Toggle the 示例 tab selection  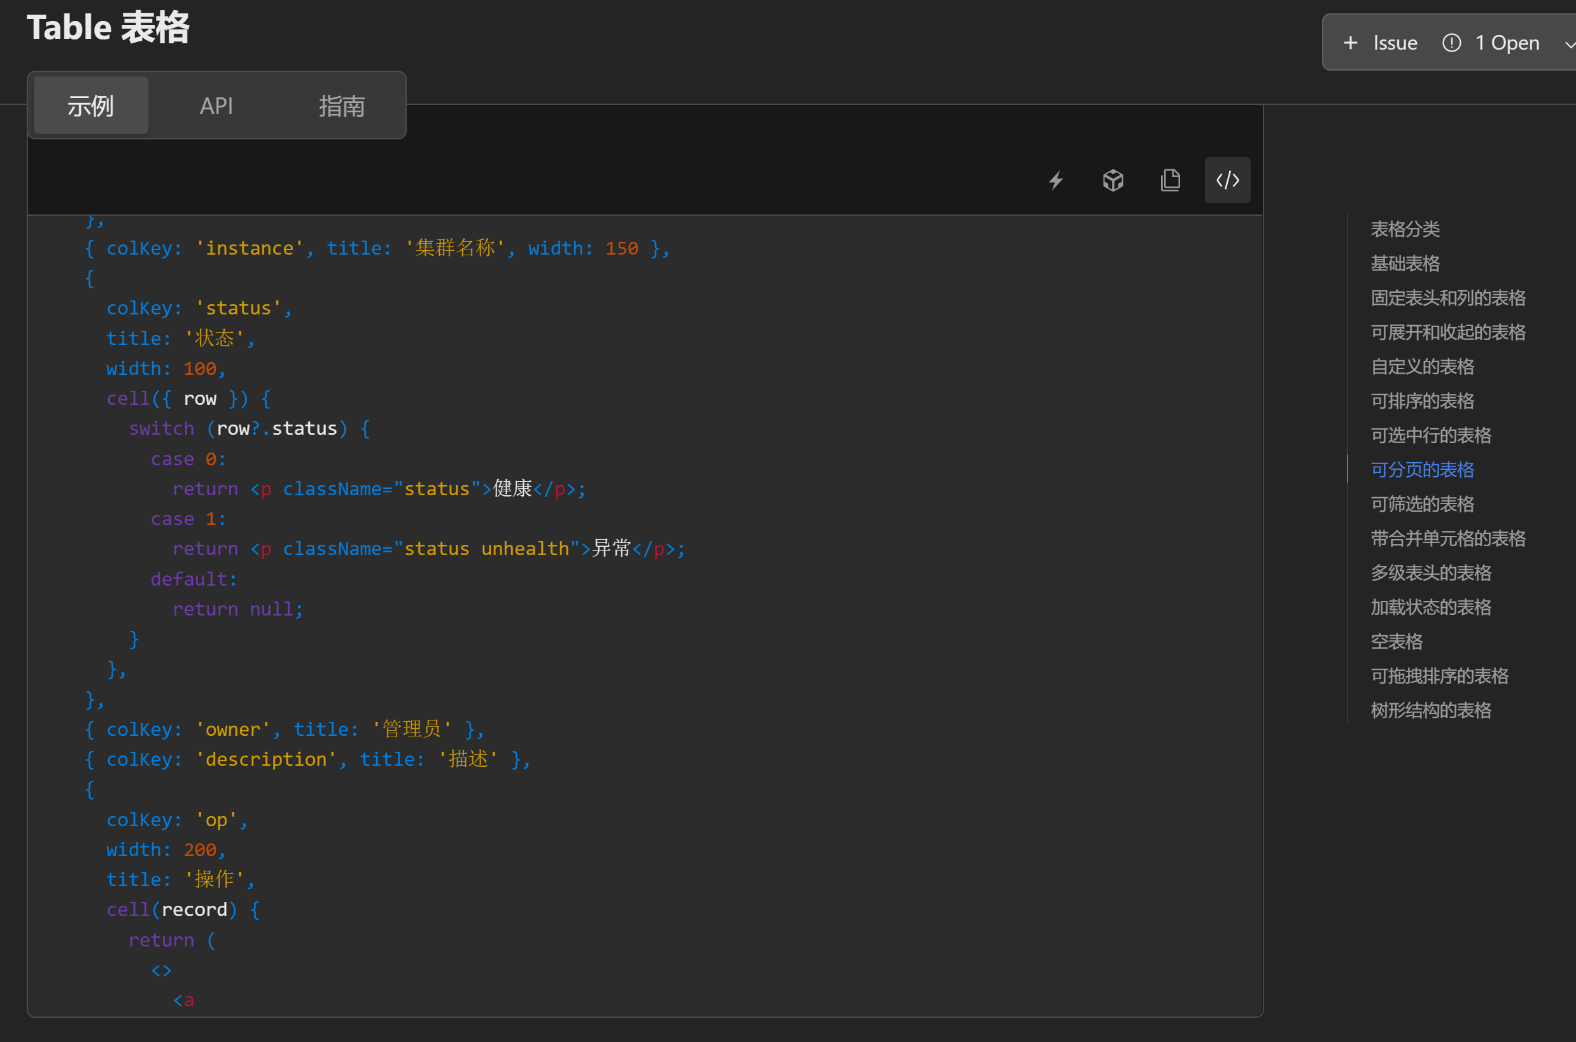(90, 105)
